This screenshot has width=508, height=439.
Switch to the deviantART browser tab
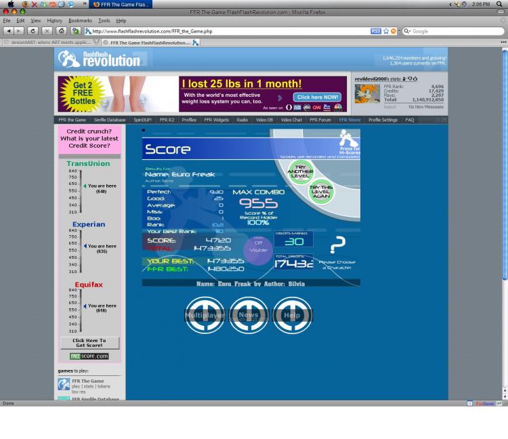51,43
